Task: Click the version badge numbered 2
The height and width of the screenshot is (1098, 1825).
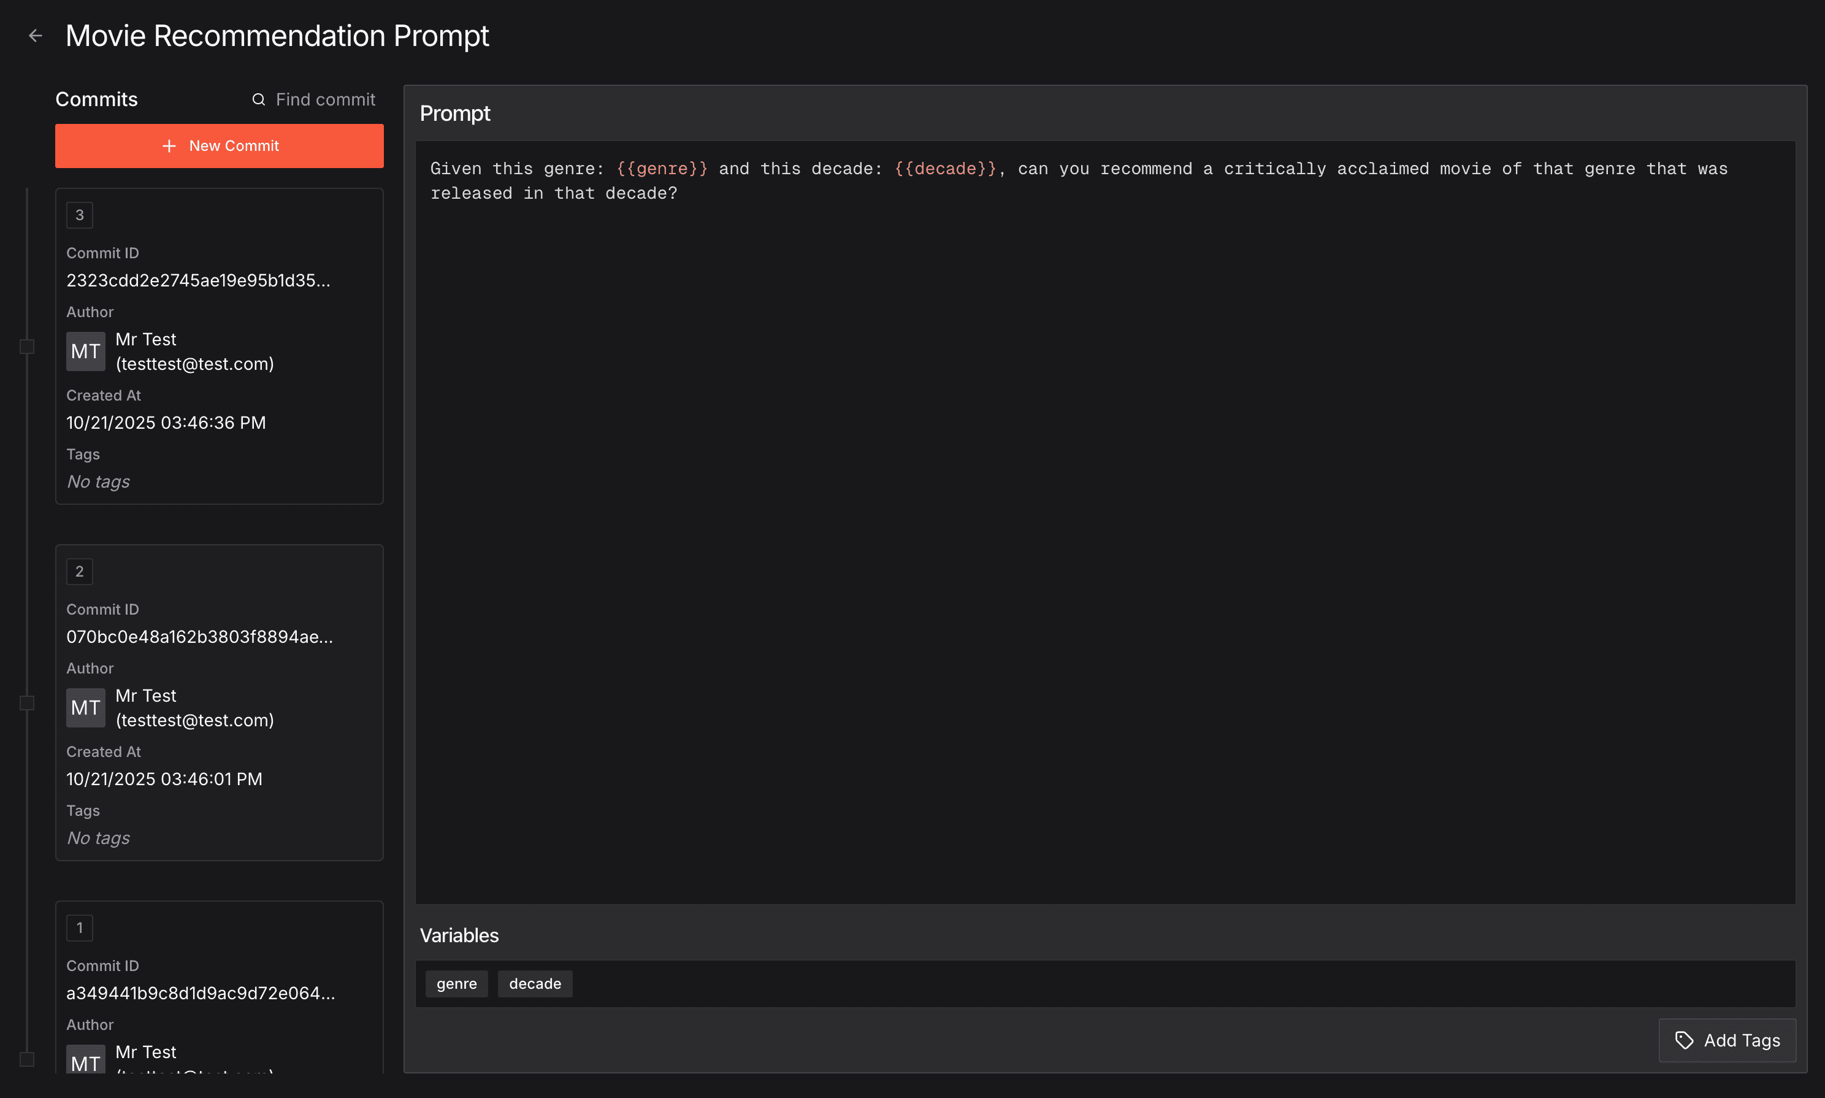Action: [x=80, y=571]
